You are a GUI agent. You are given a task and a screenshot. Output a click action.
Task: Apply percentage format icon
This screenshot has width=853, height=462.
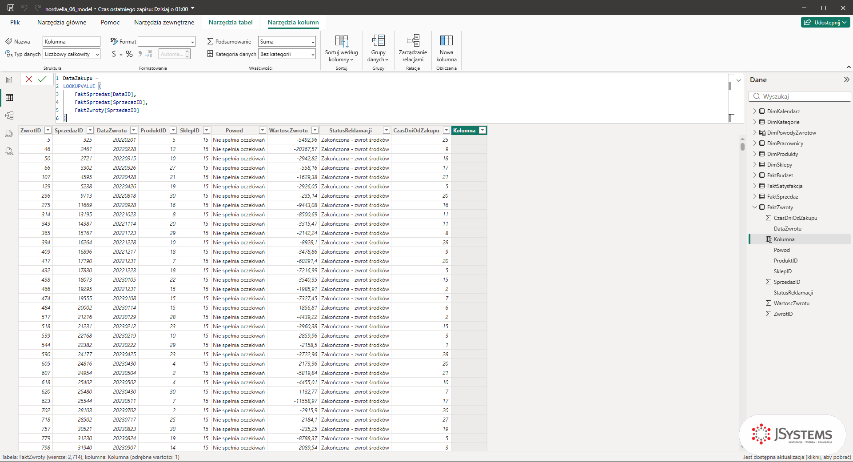tap(129, 54)
